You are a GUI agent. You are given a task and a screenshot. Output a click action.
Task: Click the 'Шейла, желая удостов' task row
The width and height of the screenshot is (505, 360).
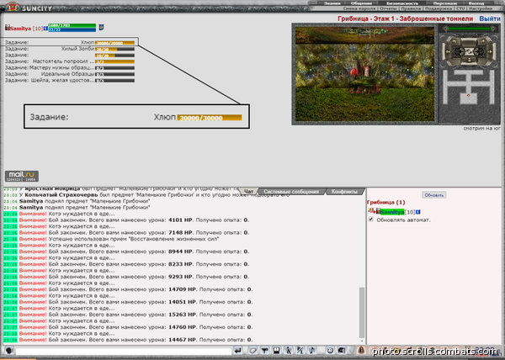(70, 81)
